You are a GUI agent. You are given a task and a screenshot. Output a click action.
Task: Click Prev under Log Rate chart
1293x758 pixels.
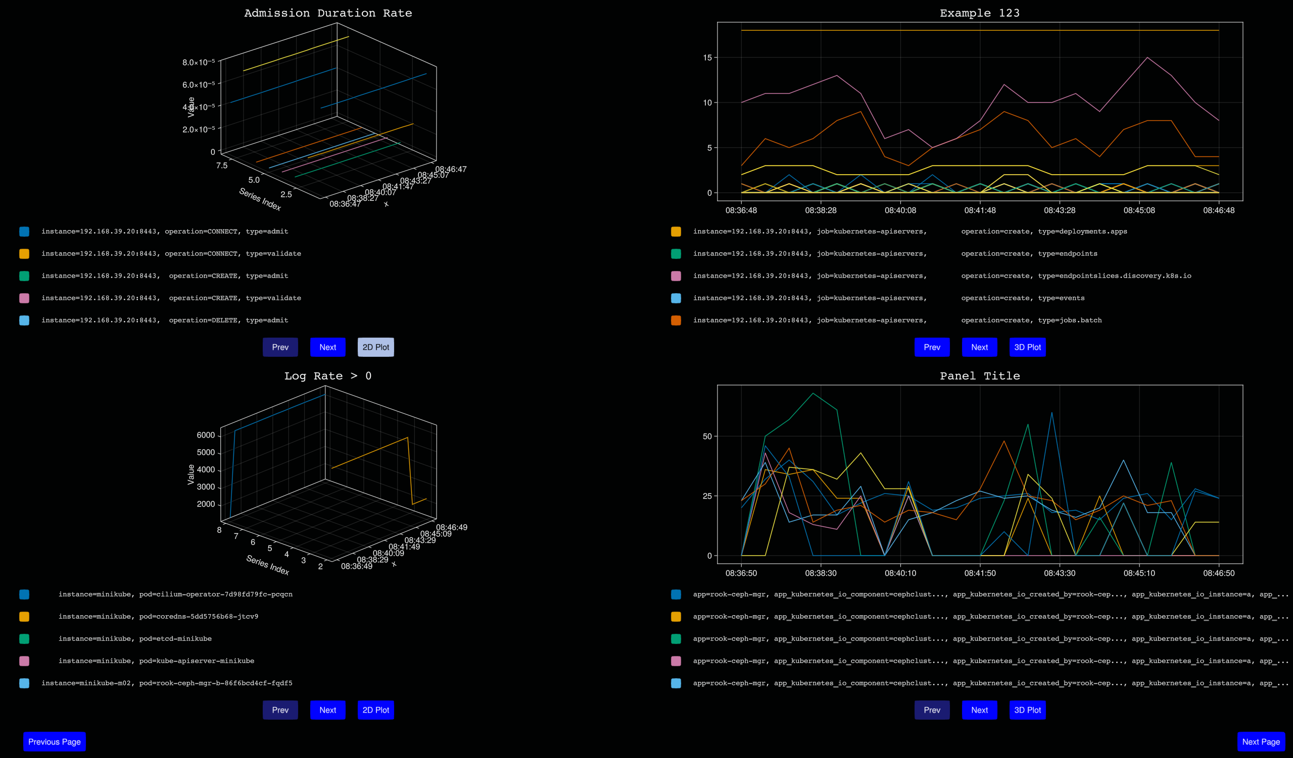tap(280, 710)
